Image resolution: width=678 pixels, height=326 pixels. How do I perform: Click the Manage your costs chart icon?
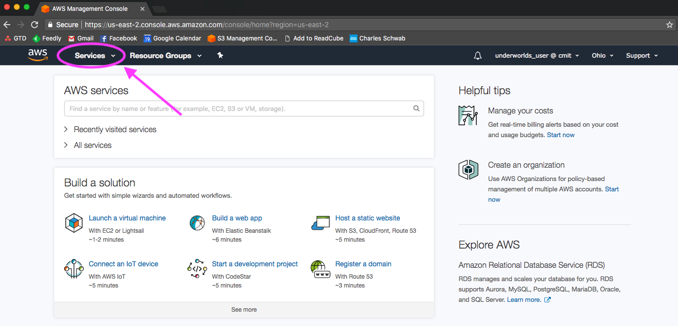tap(468, 115)
